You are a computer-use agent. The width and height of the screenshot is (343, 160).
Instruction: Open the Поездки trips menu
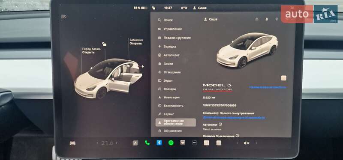pyautogui.click(x=167, y=89)
